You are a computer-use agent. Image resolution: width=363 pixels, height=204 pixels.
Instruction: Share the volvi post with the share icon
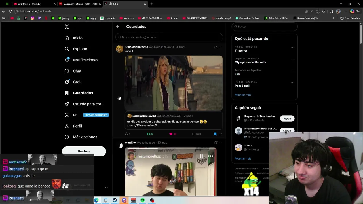point(221,134)
